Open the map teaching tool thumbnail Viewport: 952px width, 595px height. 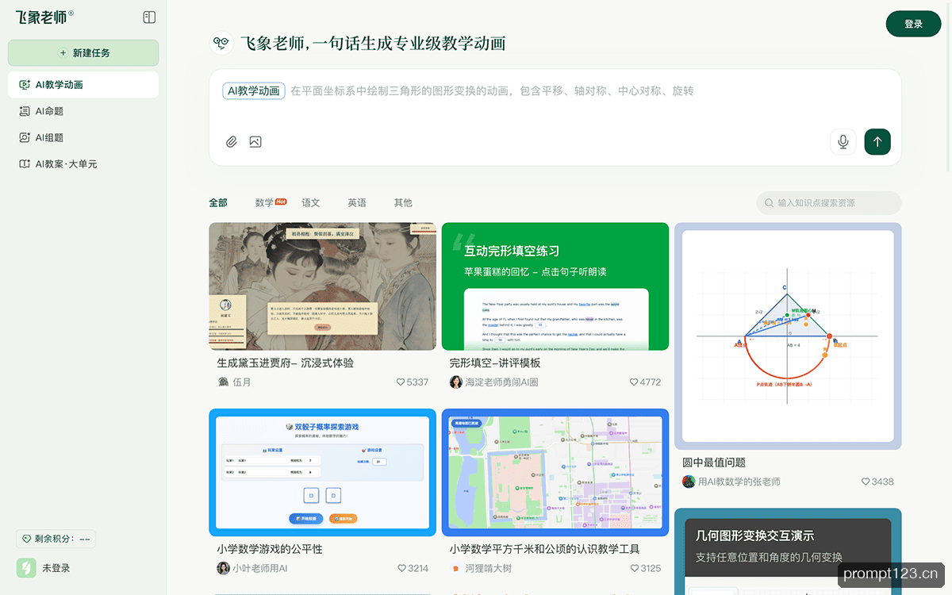[x=555, y=473]
